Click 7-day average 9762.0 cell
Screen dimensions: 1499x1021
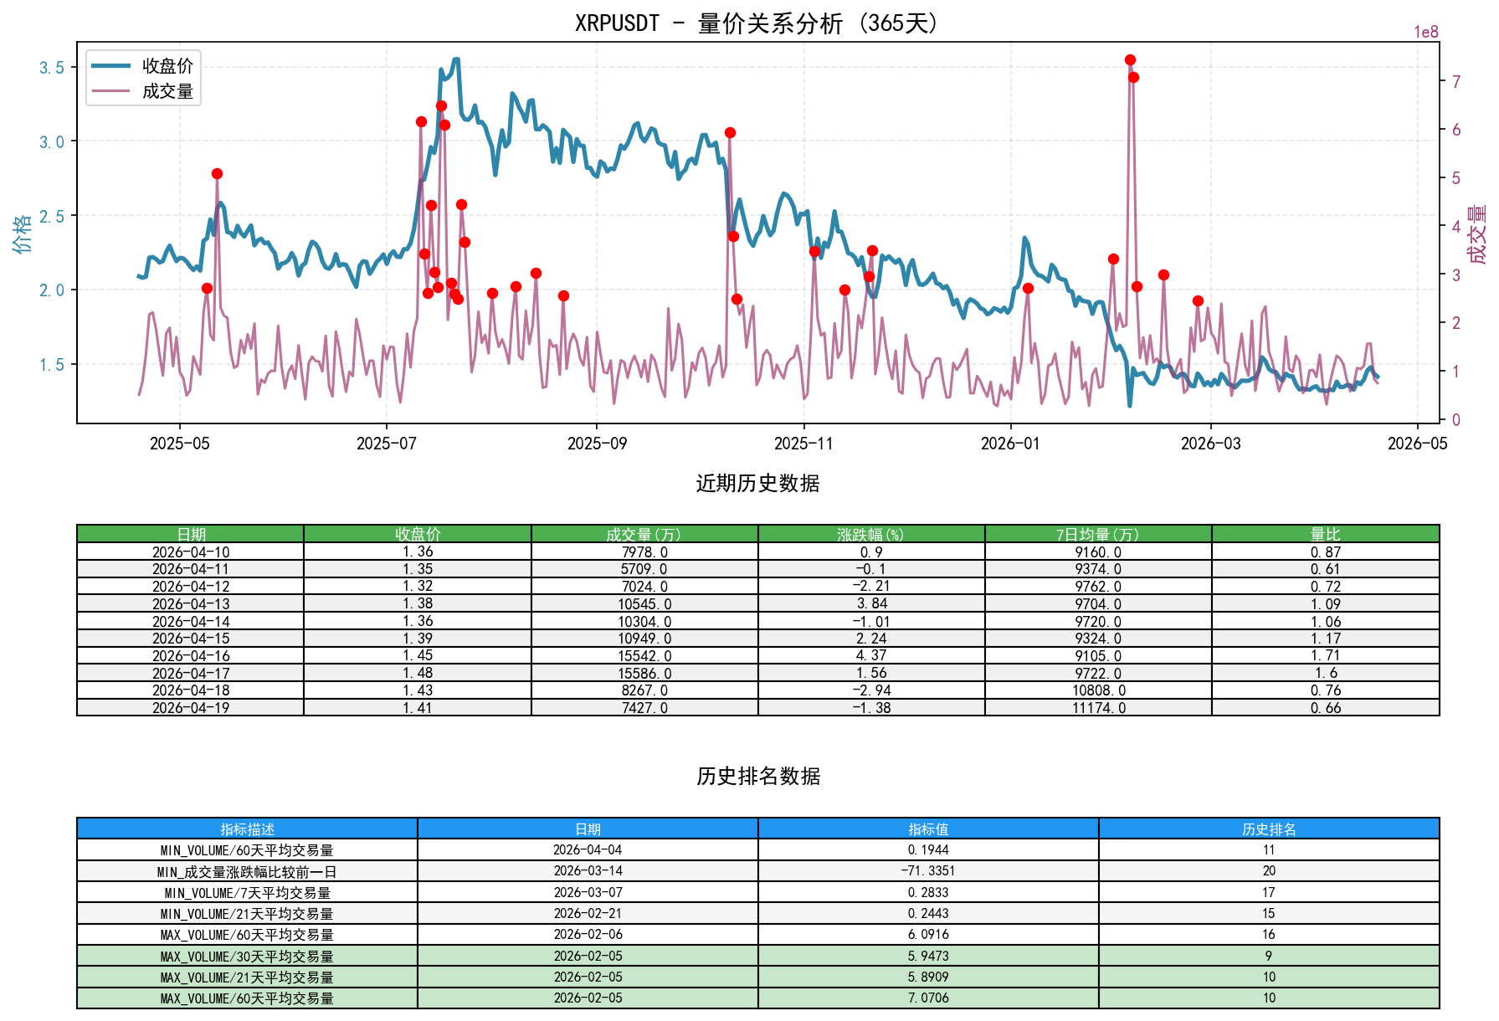pyautogui.click(x=1098, y=587)
